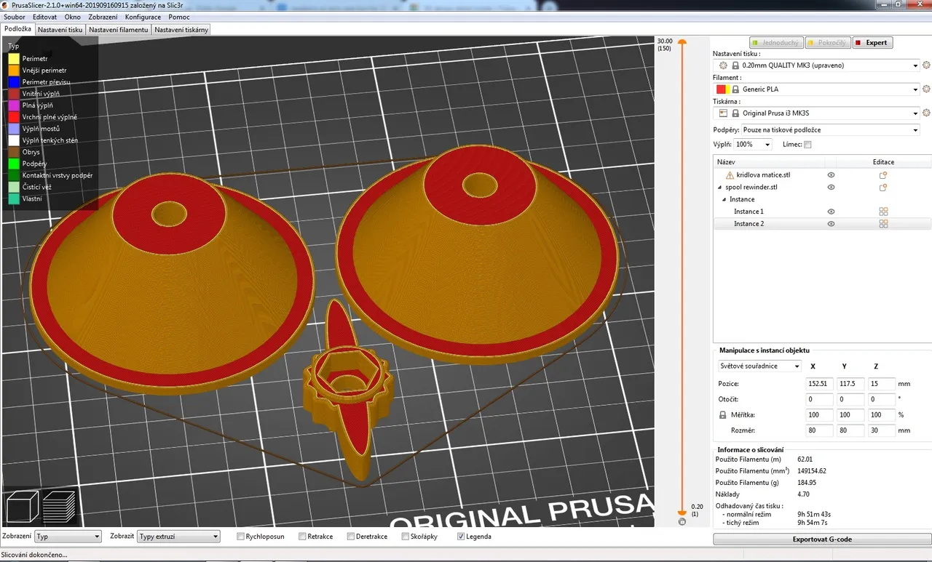The height and width of the screenshot is (562, 932).
Task: Click the Exportovat G-code button
Action: tap(821, 539)
